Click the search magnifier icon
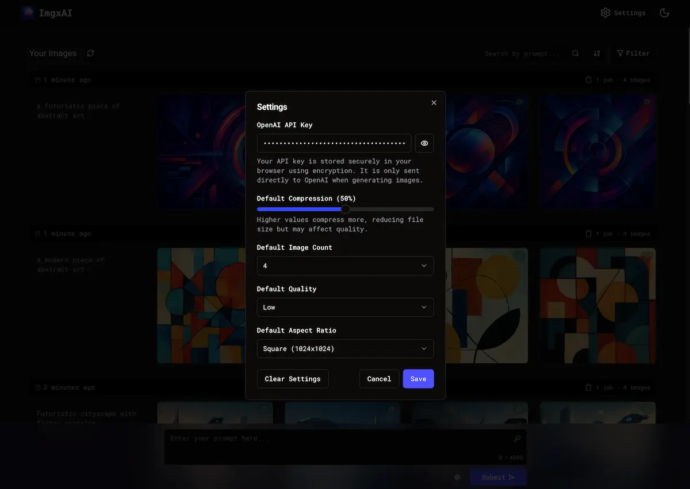 point(576,53)
